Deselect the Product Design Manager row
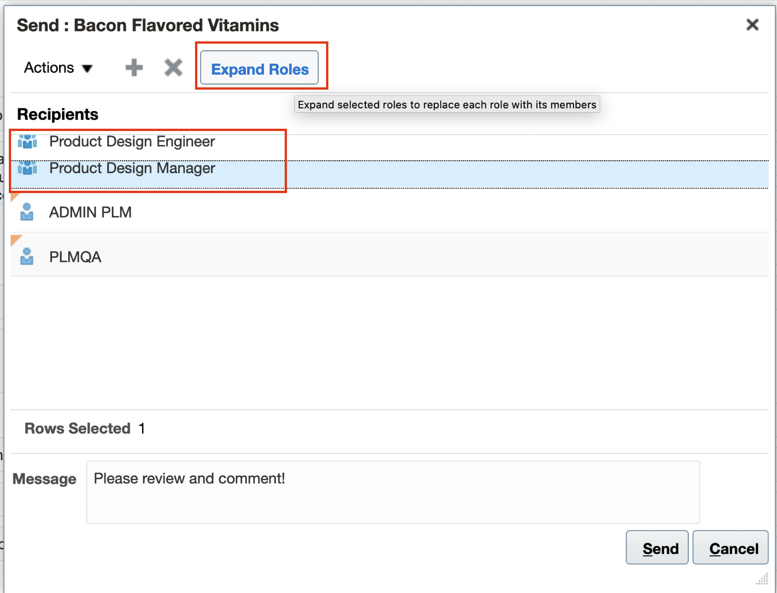The height and width of the screenshot is (593, 777). point(132,168)
